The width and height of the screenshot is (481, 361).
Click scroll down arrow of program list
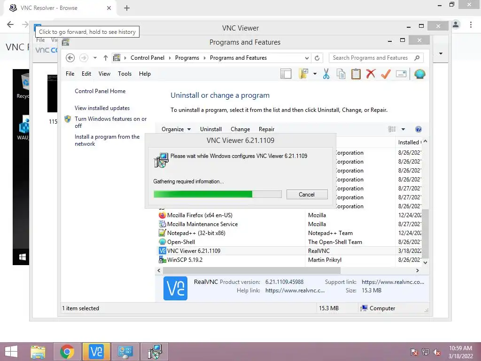(425, 262)
